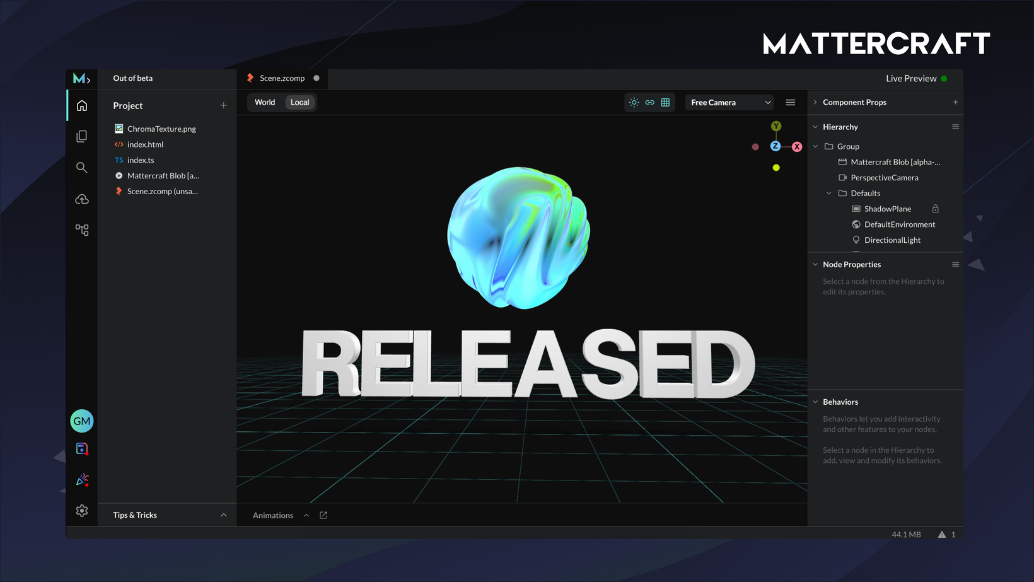Open the files copy icon in the sidebar
1034x582 pixels.
tap(82, 136)
